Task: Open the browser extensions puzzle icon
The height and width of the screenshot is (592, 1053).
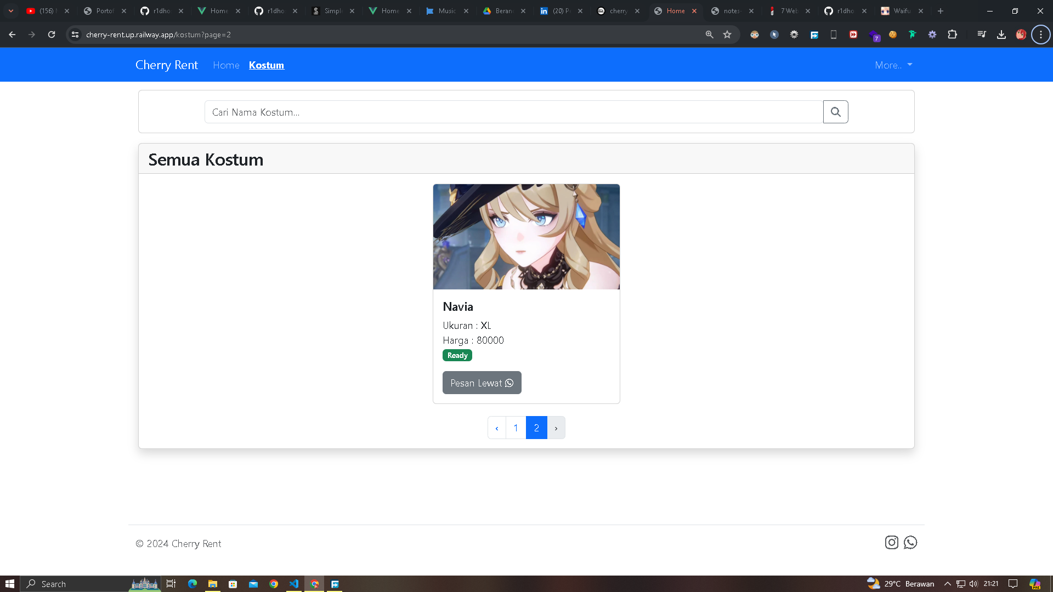Action: (953, 35)
